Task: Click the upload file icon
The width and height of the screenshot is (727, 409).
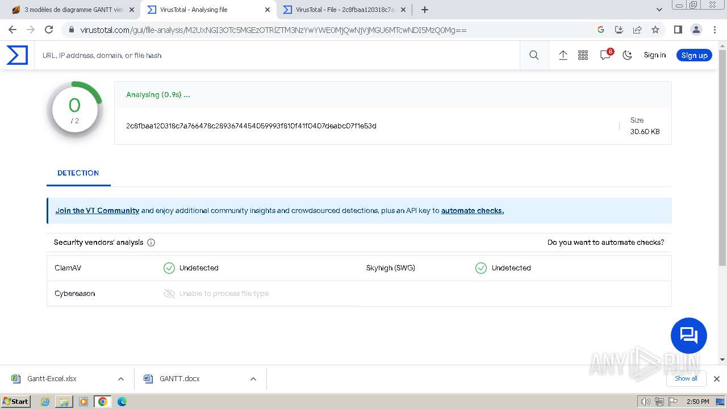Action: pyautogui.click(x=563, y=55)
